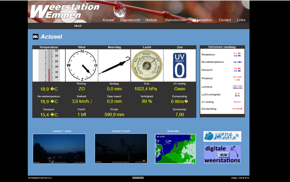This screenshot has width=290, height=182.
Task: Open the MensMedia banner logo
Action: (222, 136)
